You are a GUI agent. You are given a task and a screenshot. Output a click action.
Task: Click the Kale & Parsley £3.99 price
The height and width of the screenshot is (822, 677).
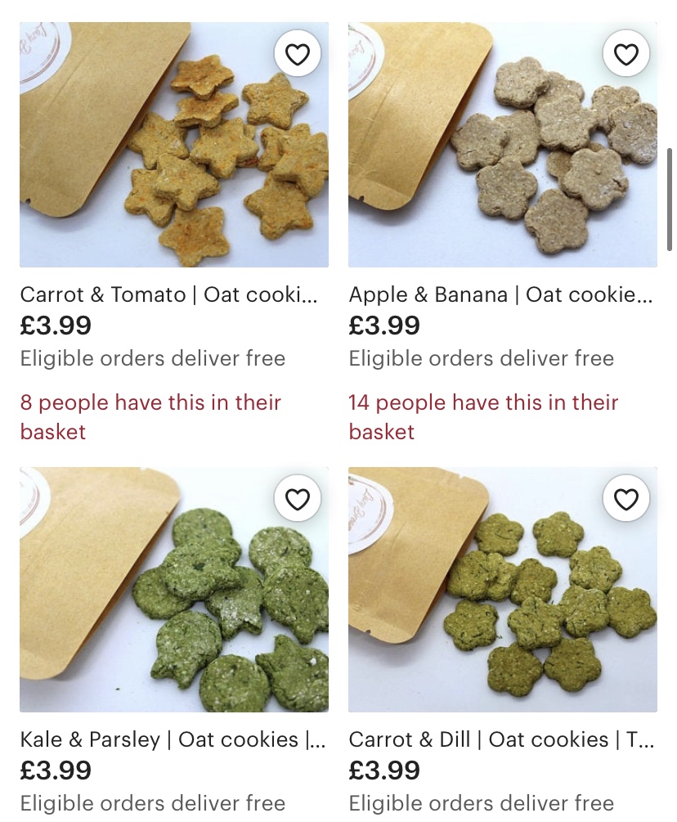click(56, 770)
